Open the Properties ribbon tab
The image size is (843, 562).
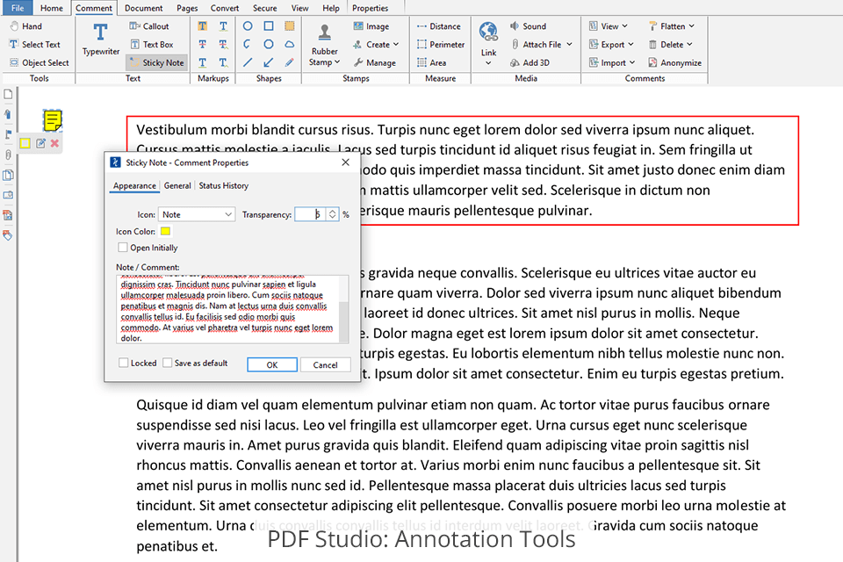[x=370, y=8]
